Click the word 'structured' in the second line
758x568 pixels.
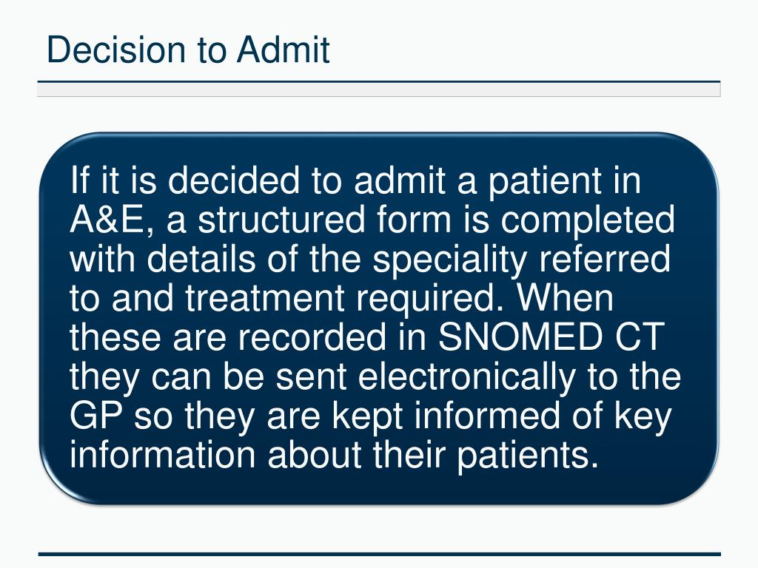(x=281, y=220)
